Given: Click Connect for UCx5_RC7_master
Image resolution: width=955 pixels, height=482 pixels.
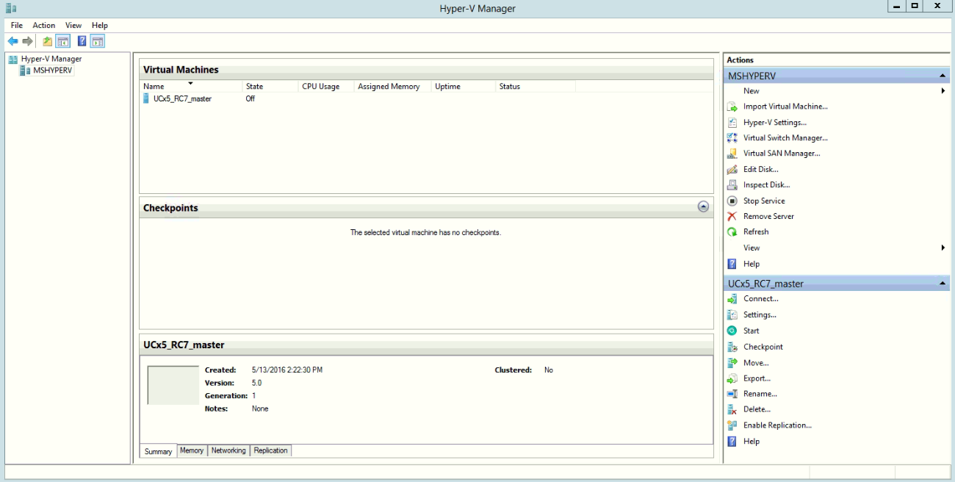Looking at the screenshot, I should (x=761, y=299).
